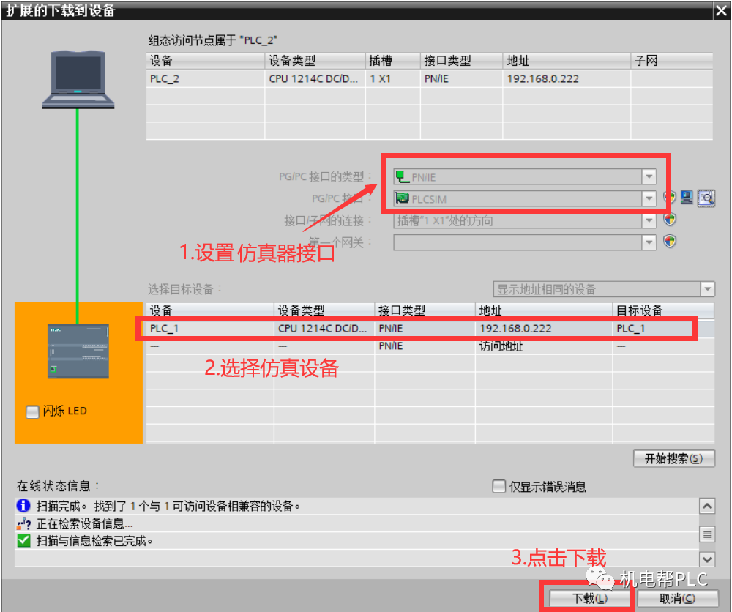Select PLC_2 row in configured nodes table
This screenshot has height=612, width=732.
[430, 78]
